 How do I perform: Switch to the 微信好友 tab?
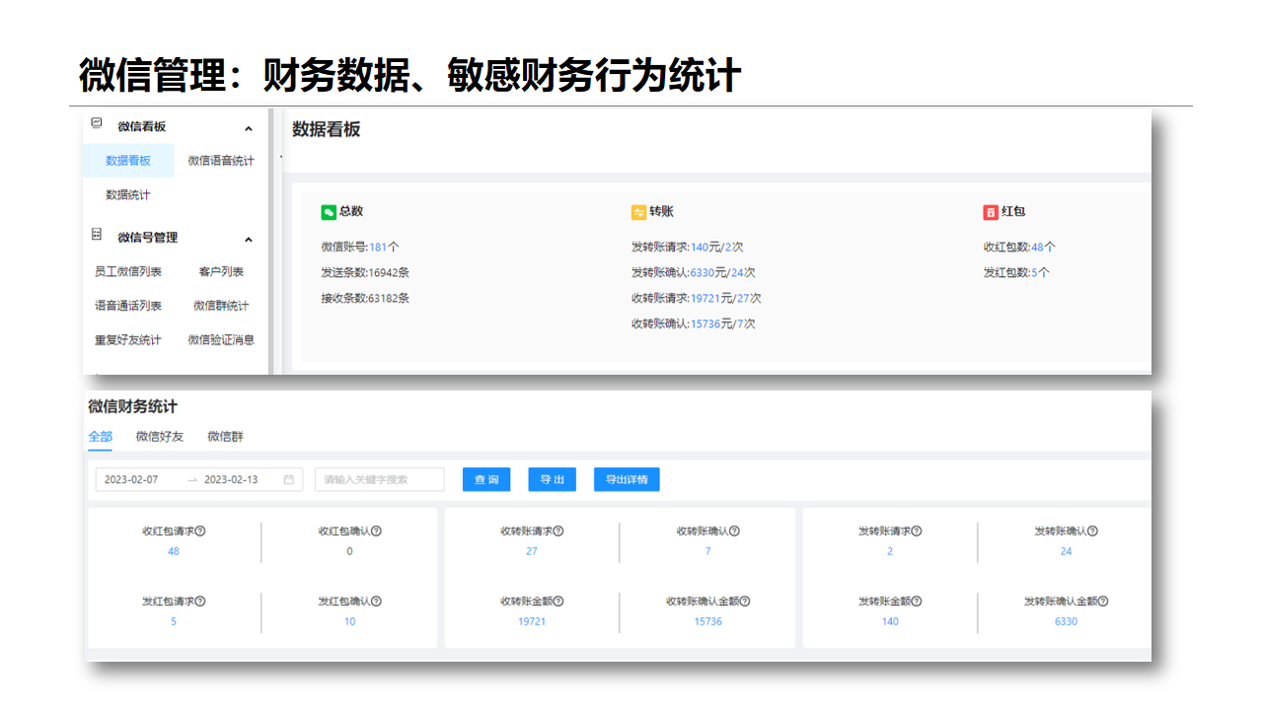pos(160,436)
